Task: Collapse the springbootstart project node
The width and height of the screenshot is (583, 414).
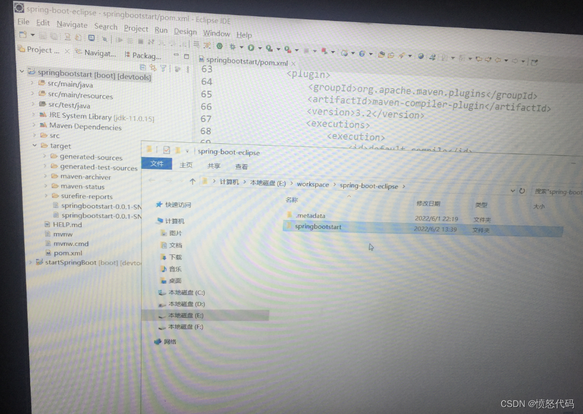Action: point(22,70)
